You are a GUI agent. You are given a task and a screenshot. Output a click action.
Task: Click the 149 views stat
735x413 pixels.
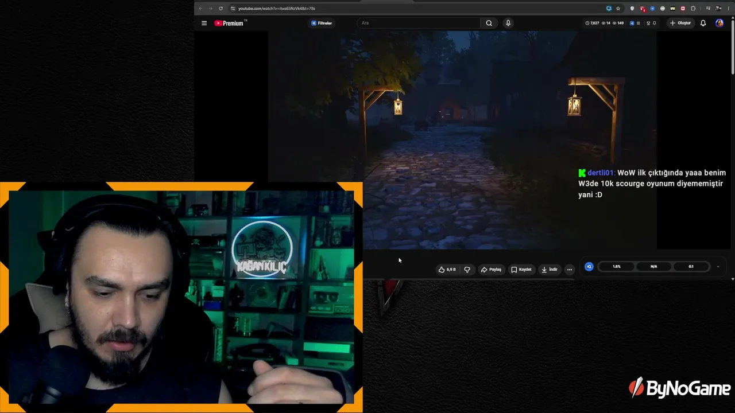(x=618, y=23)
